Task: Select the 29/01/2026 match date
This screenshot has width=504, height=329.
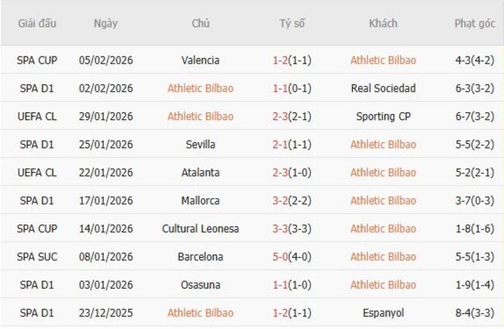Action: (105, 116)
